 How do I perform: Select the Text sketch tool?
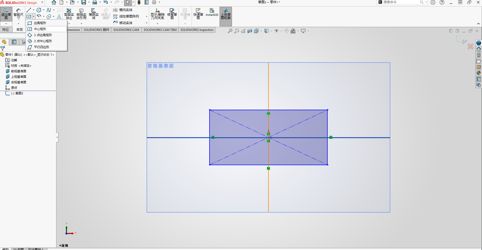pyautogui.click(x=59, y=17)
